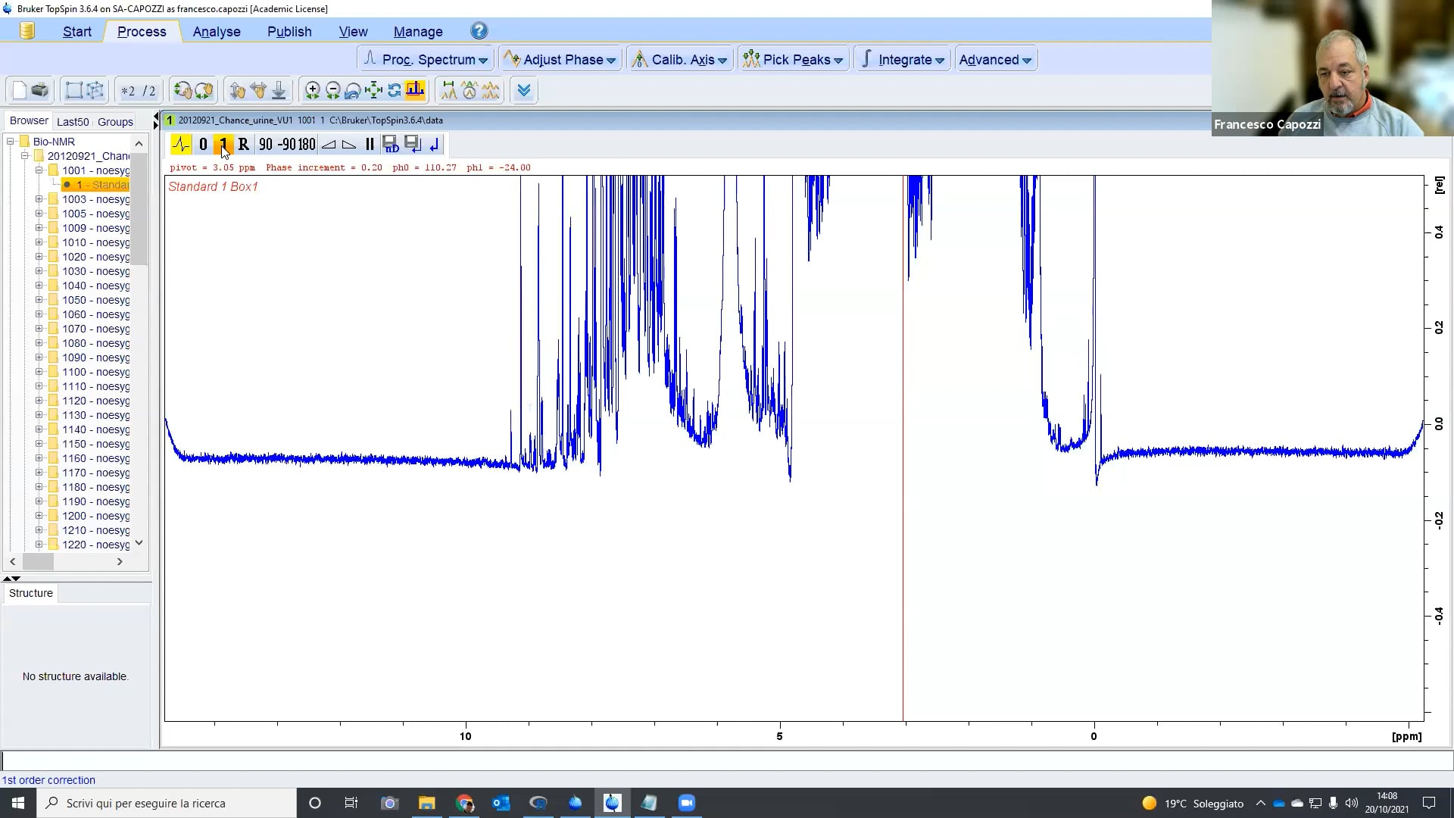Click the R reset phase button
The height and width of the screenshot is (818, 1454).
(x=243, y=144)
